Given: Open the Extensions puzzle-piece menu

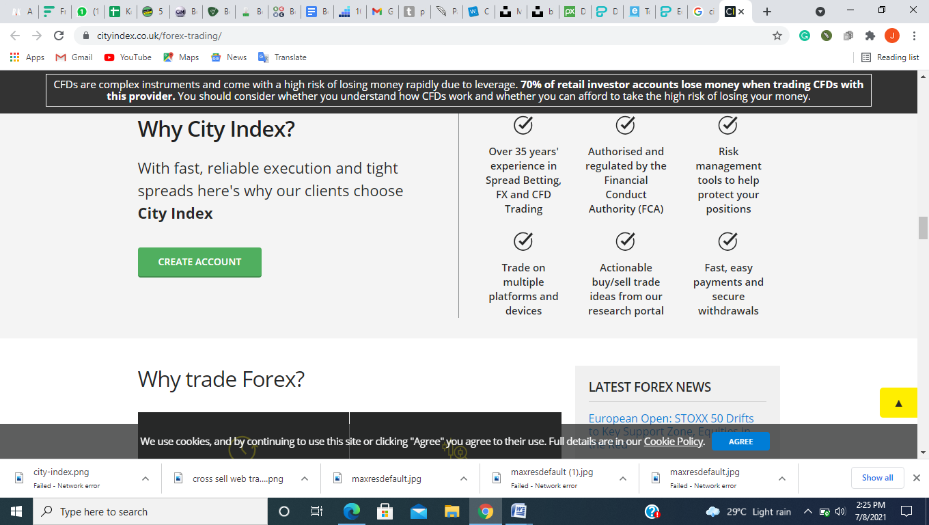Looking at the screenshot, I should coord(870,36).
